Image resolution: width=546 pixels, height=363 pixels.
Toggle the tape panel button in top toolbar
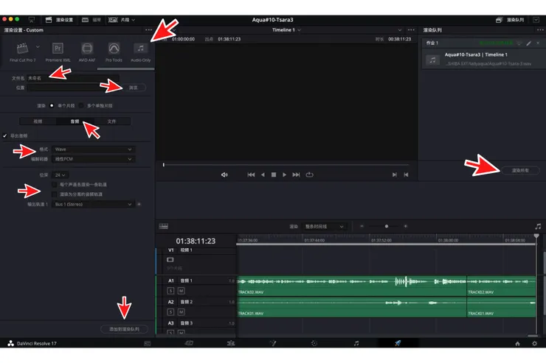point(91,20)
